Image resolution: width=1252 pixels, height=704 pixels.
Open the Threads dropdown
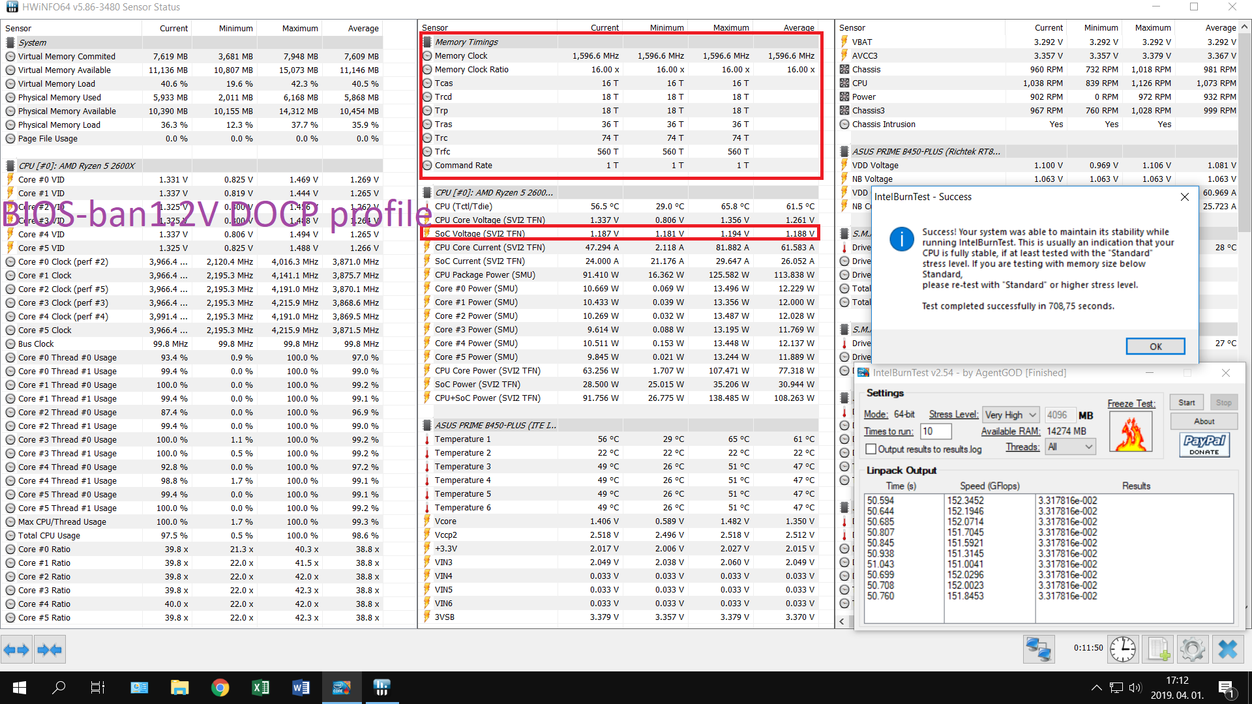pyautogui.click(x=1070, y=447)
